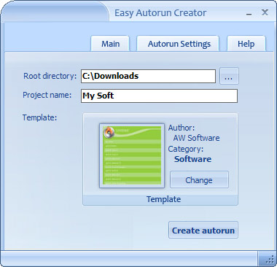Minimize the Easy Autorun Creator window
The image size is (277, 267).
click(x=249, y=13)
